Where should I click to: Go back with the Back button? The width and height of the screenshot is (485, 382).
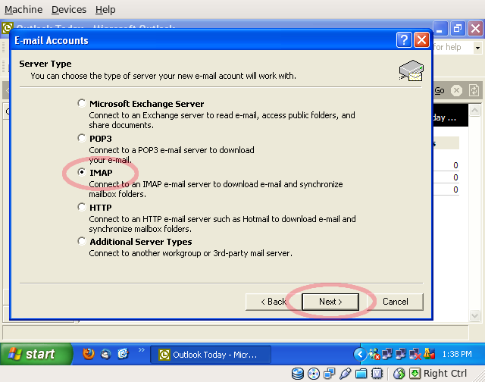(274, 302)
